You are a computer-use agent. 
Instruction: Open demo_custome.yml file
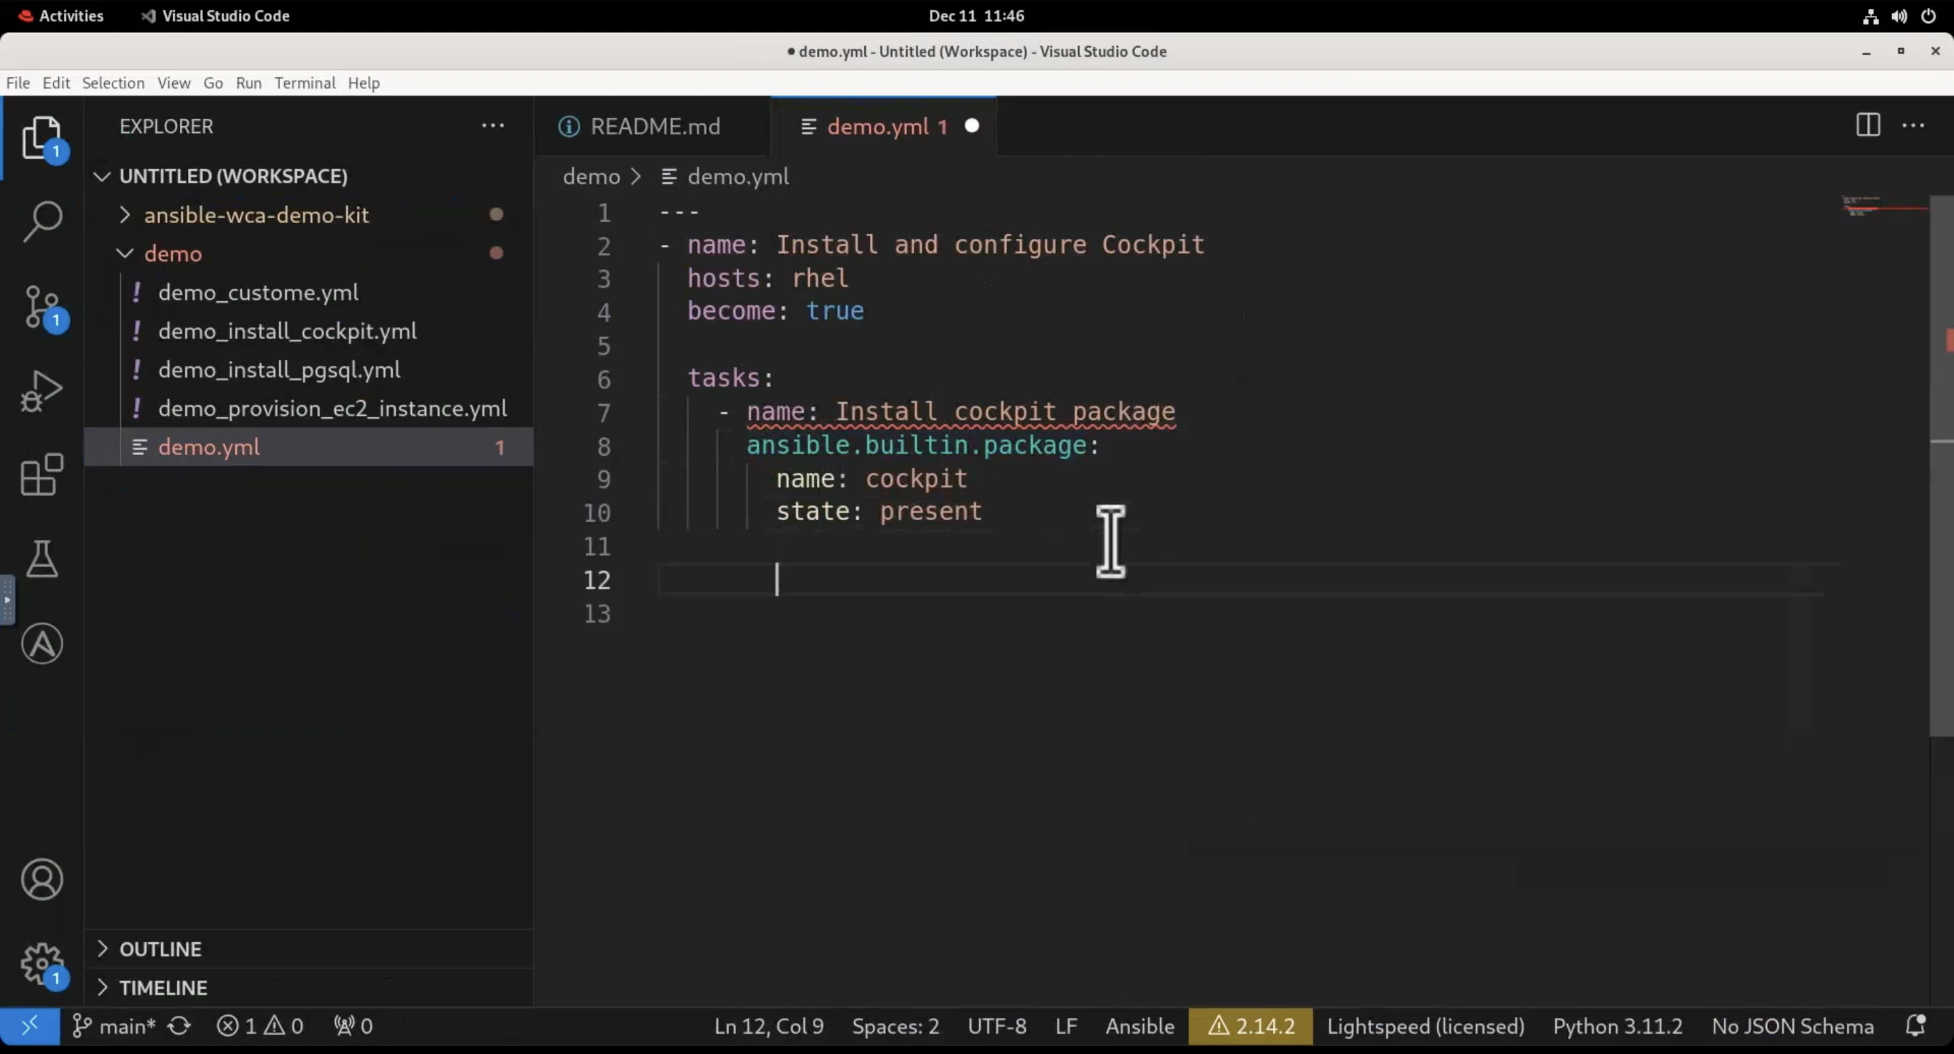(x=309, y=292)
